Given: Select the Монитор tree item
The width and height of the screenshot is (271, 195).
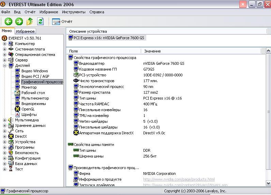Looking at the screenshot, I should [x=29, y=87].
